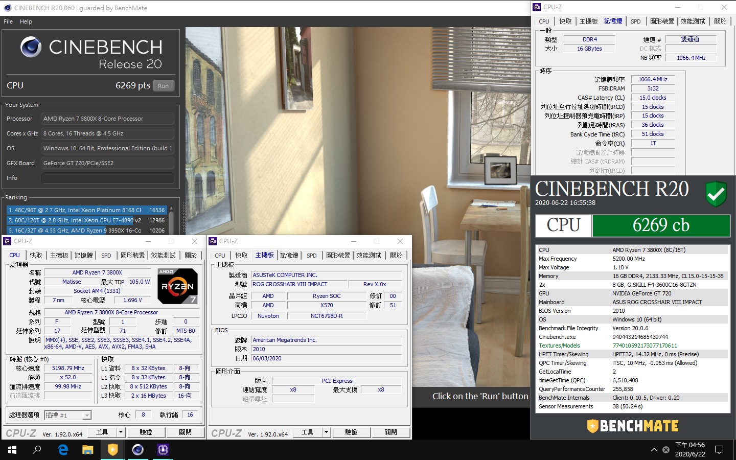
Task: Open 快取 tab in top-right CPU-Z window
Action: (x=565, y=21)
